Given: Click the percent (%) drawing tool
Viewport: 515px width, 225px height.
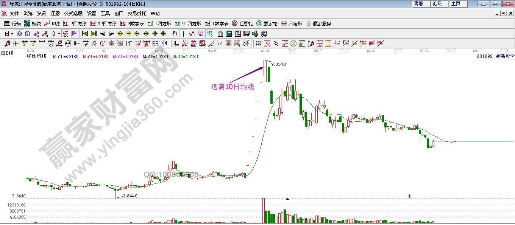Looking at the screenshot, I should [276, 43].
